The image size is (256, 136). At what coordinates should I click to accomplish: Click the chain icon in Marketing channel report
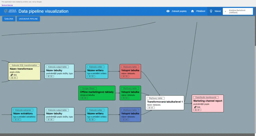(x=195, y=107)
